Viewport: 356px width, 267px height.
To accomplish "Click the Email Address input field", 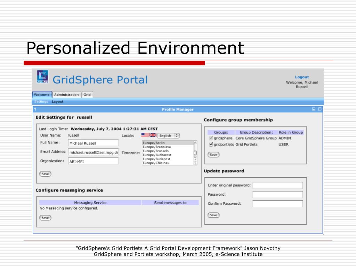I will tap(93, 152).
